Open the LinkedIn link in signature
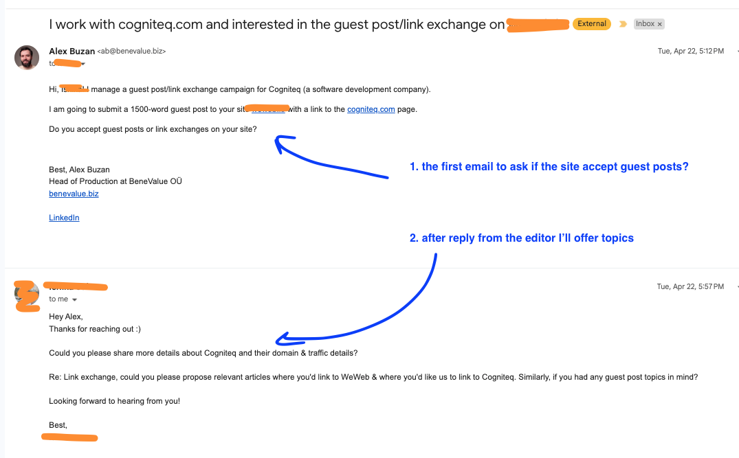Viewport: 739px width, 458px height. tap(64, 218)
